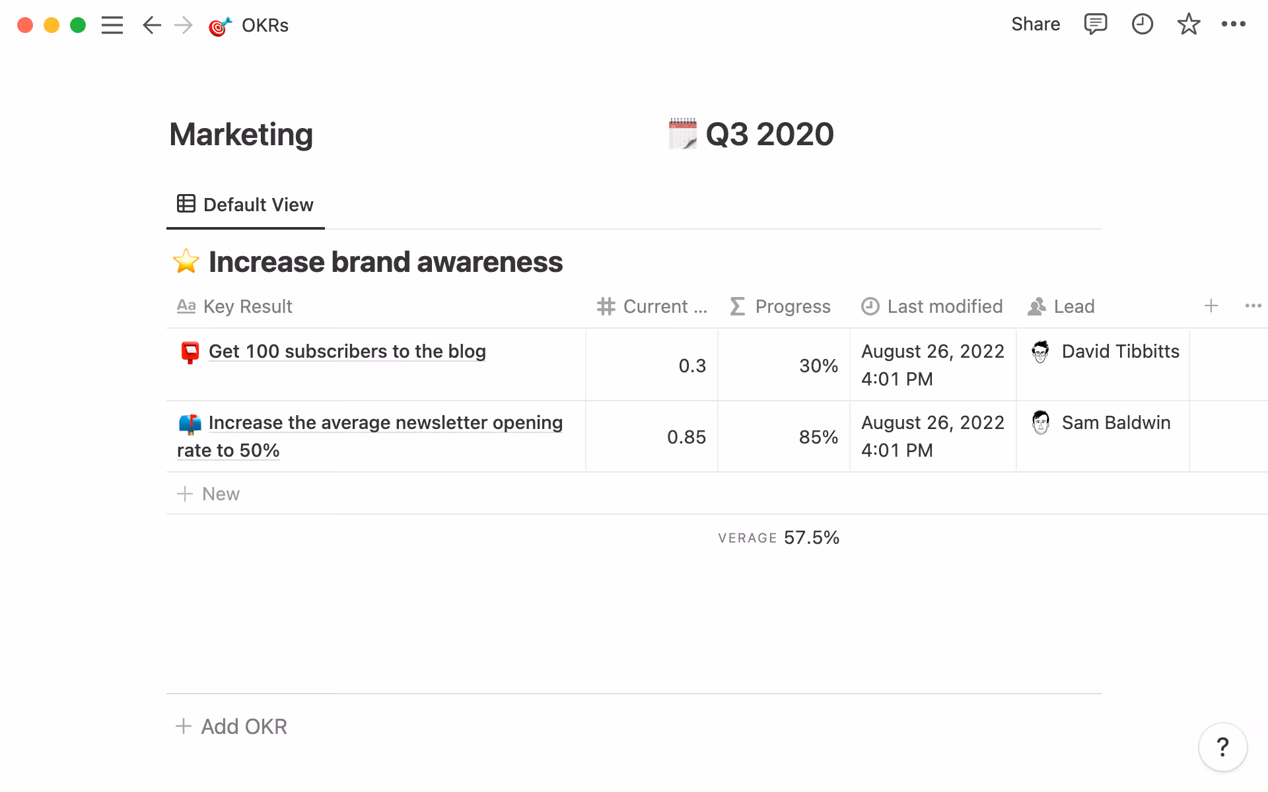Select Sam Baldwin's avatar in the Lead column
The width and height of the screenshot is (1268, 792).
pyautogui.click(x=1041, y=422)
